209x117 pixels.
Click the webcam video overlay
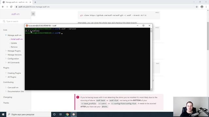(x=191, y=107)
